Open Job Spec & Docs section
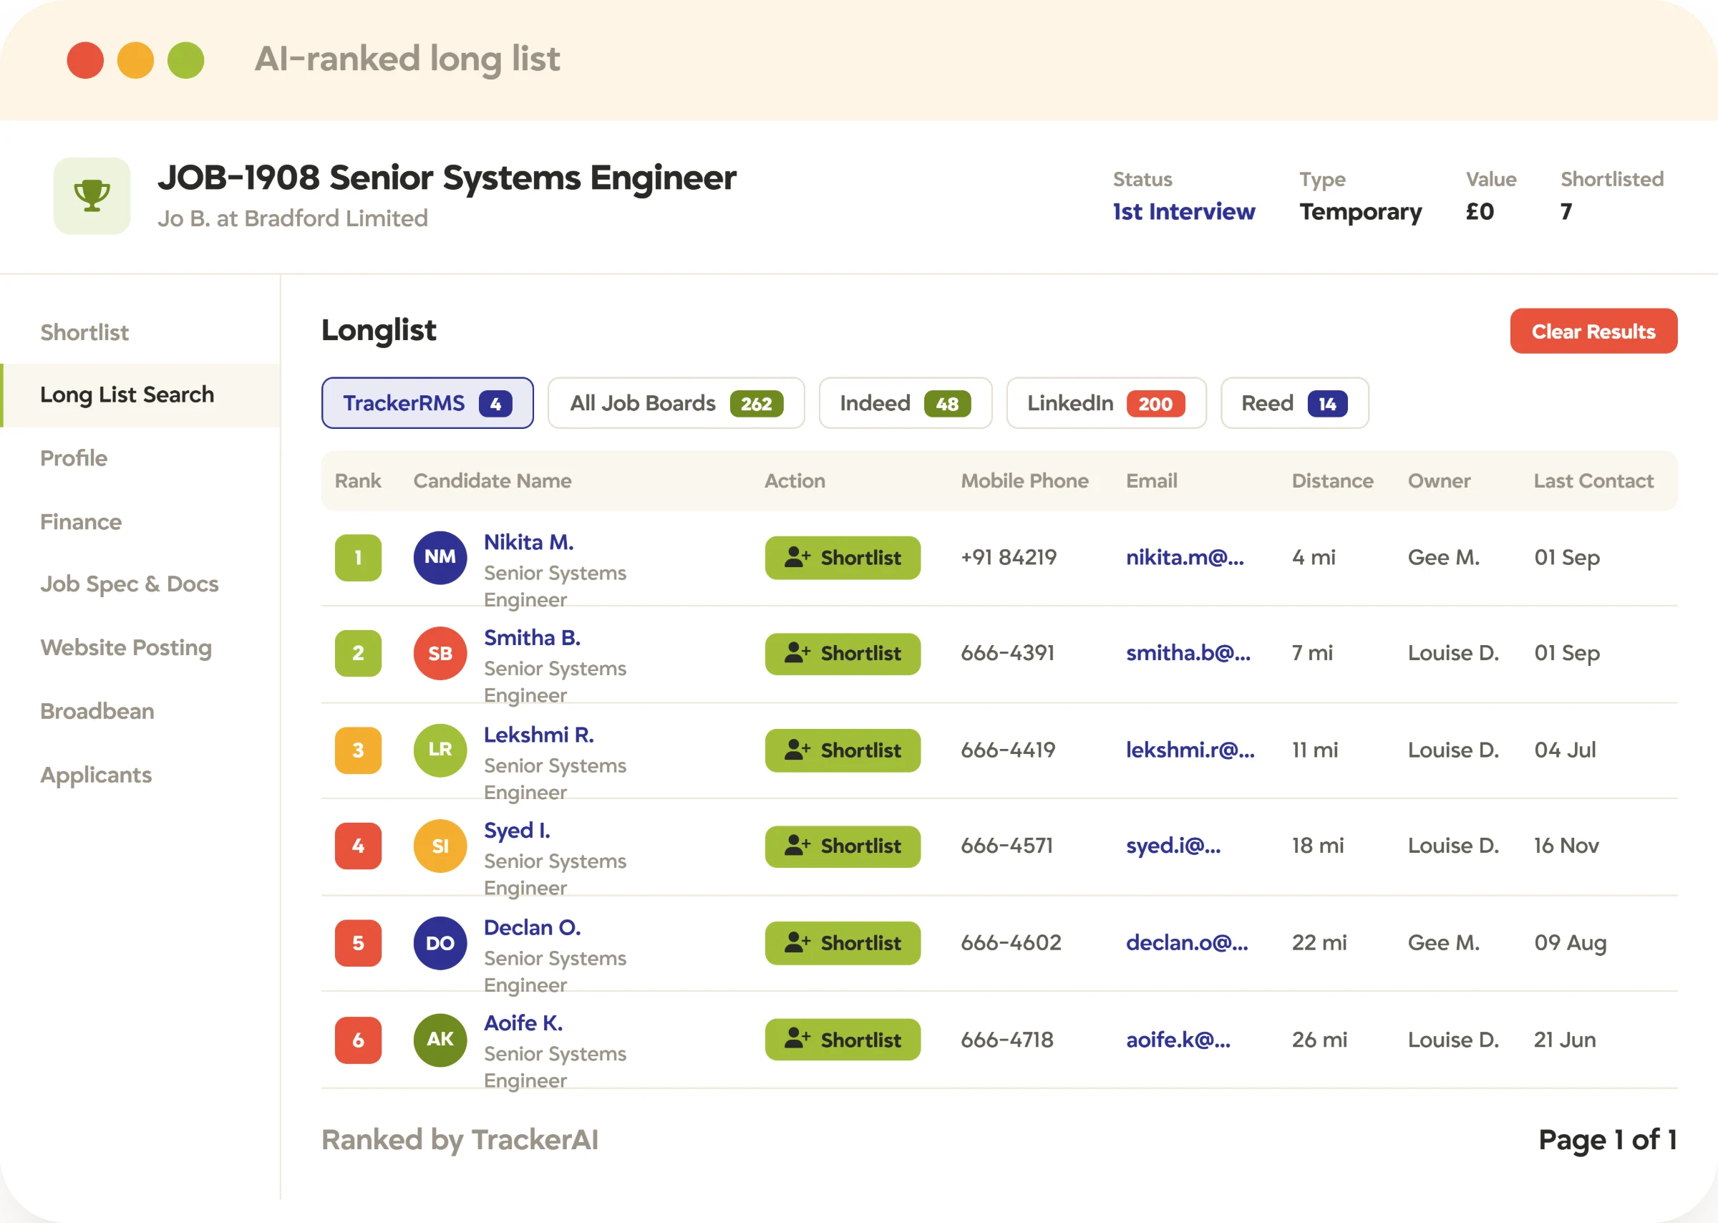 130,584
